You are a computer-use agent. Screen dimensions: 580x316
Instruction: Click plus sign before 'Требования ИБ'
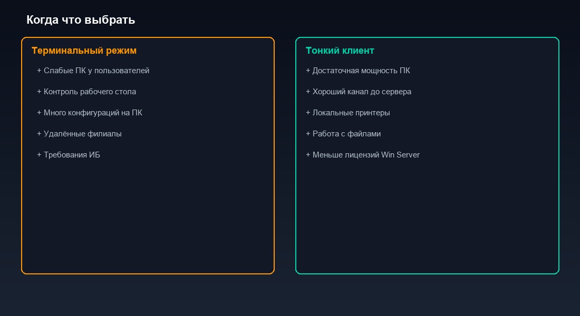pos(39,155)
